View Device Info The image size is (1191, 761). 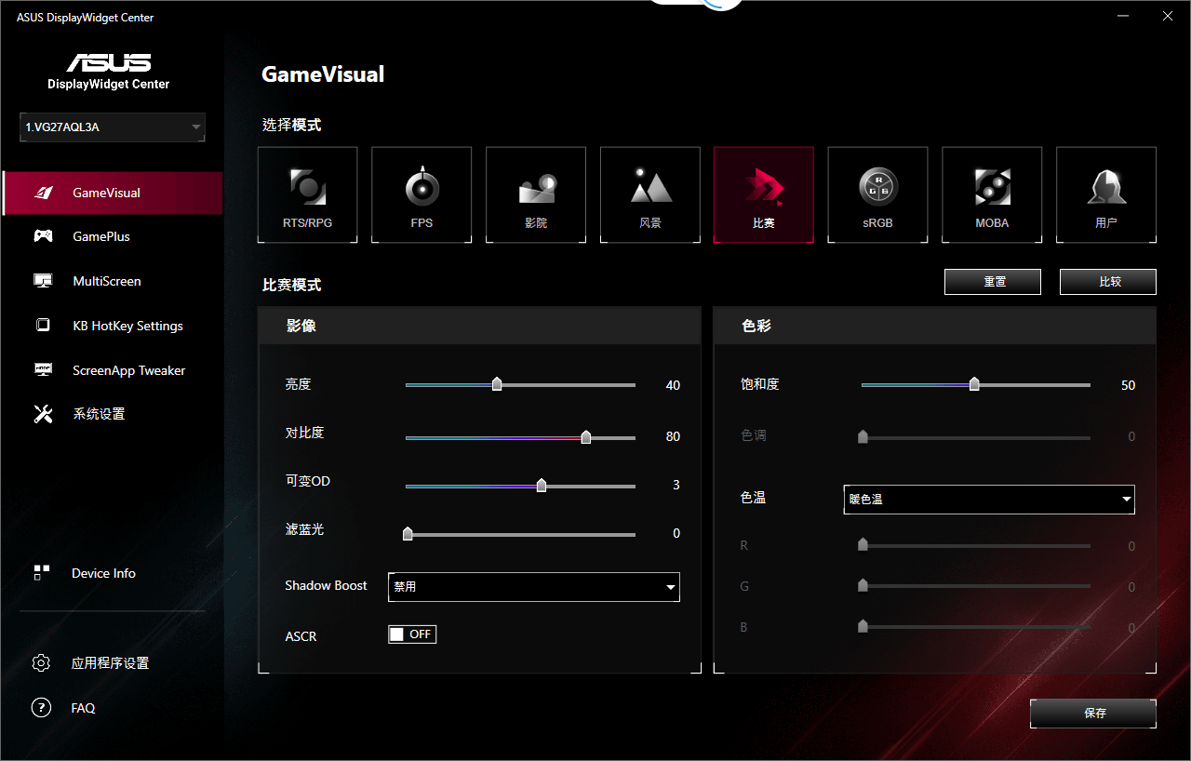[x=103, y=573]
